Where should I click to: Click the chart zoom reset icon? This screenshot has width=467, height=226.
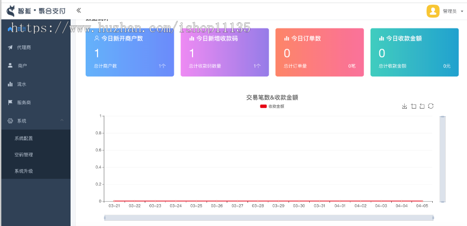[x=422, y=106]
